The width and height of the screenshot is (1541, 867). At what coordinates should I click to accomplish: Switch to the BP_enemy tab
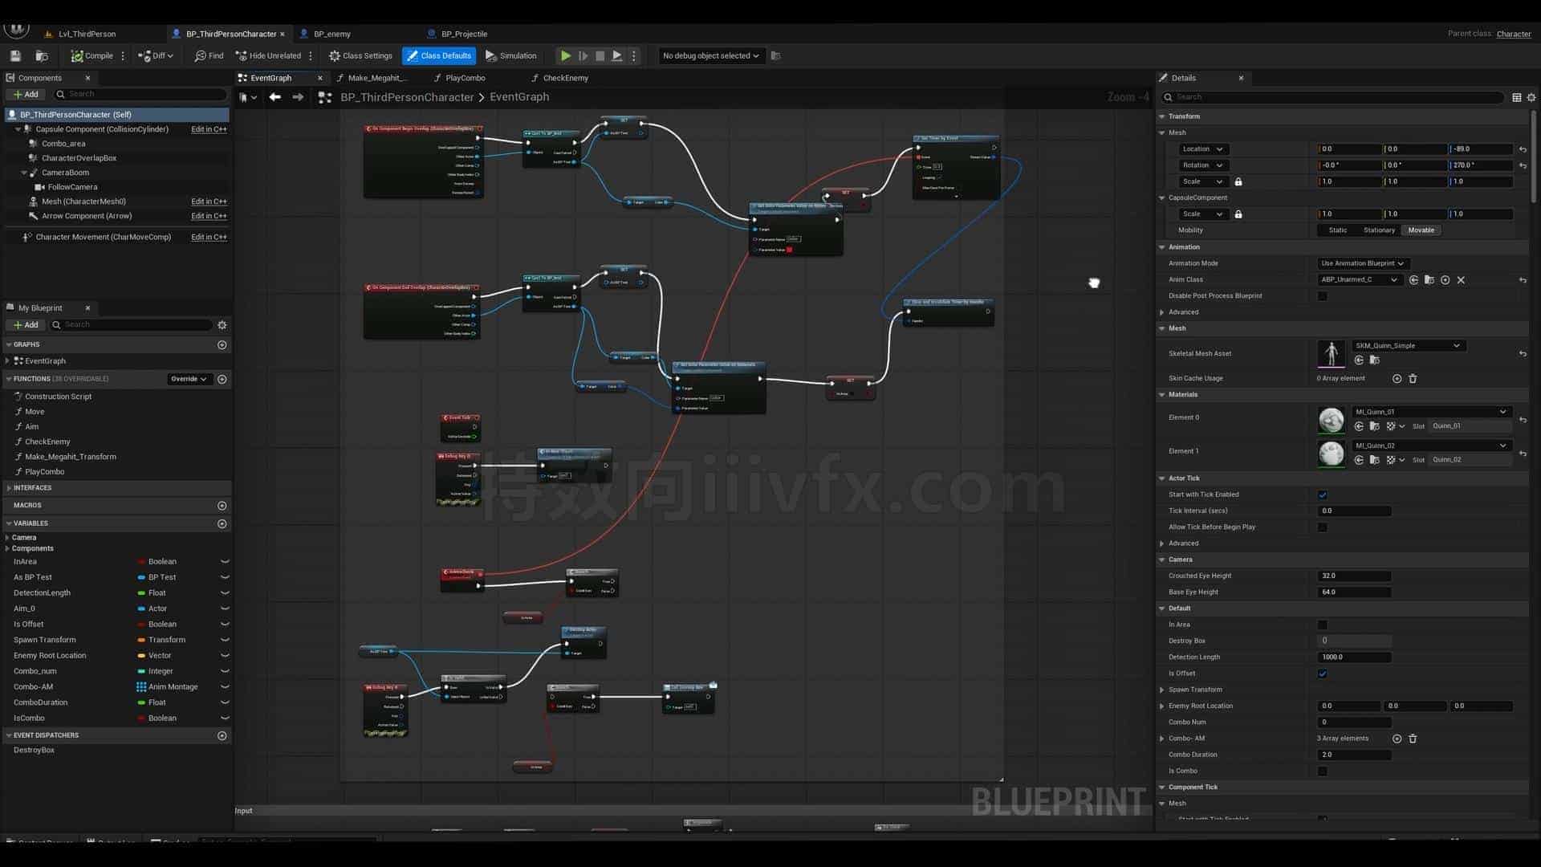331,34
